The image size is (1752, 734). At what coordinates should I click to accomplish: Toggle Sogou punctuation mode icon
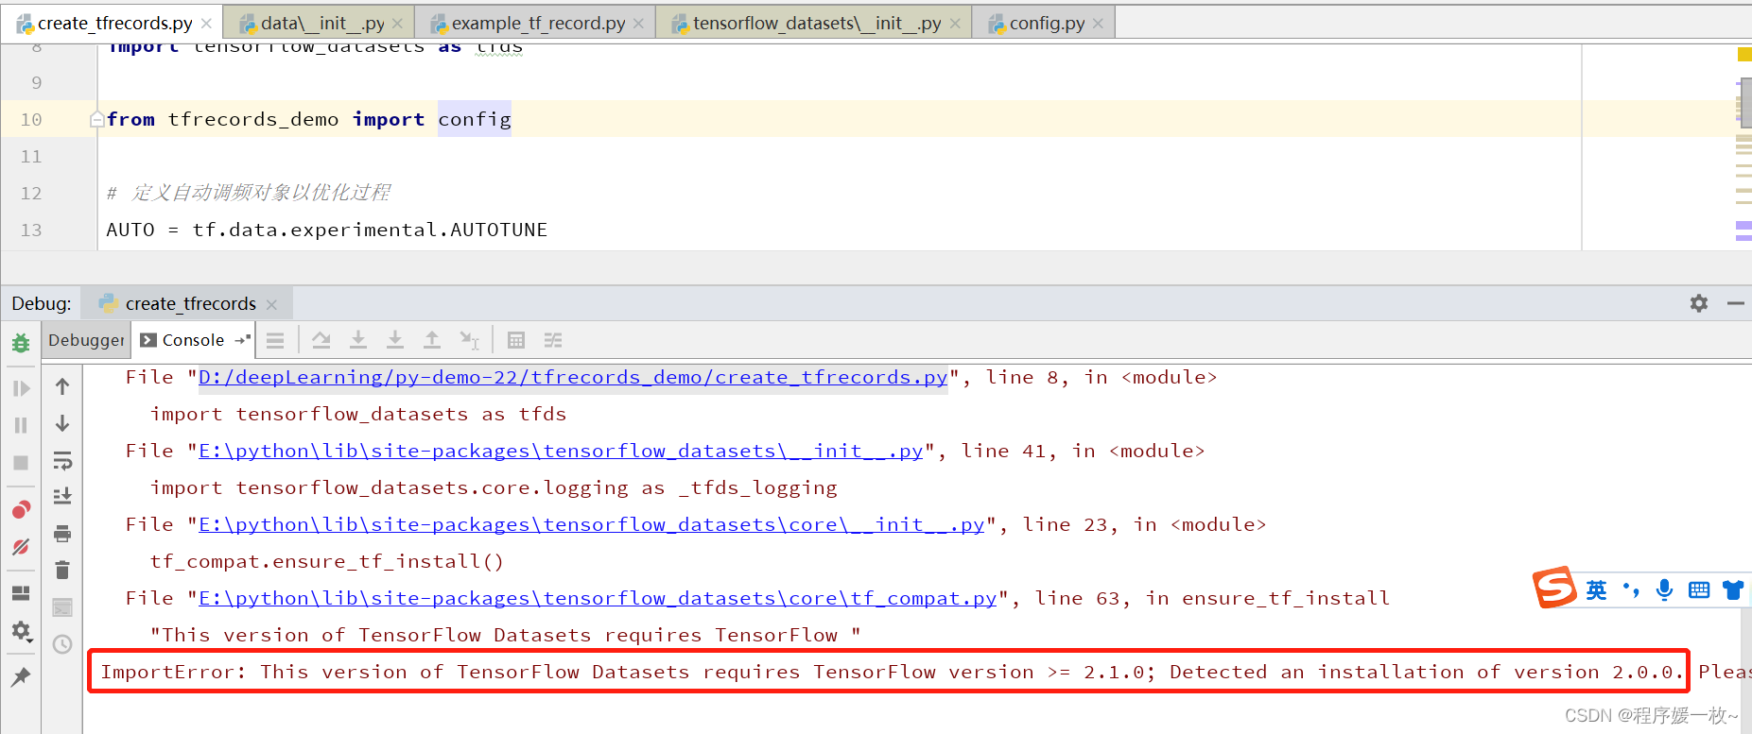point(1631,590)
